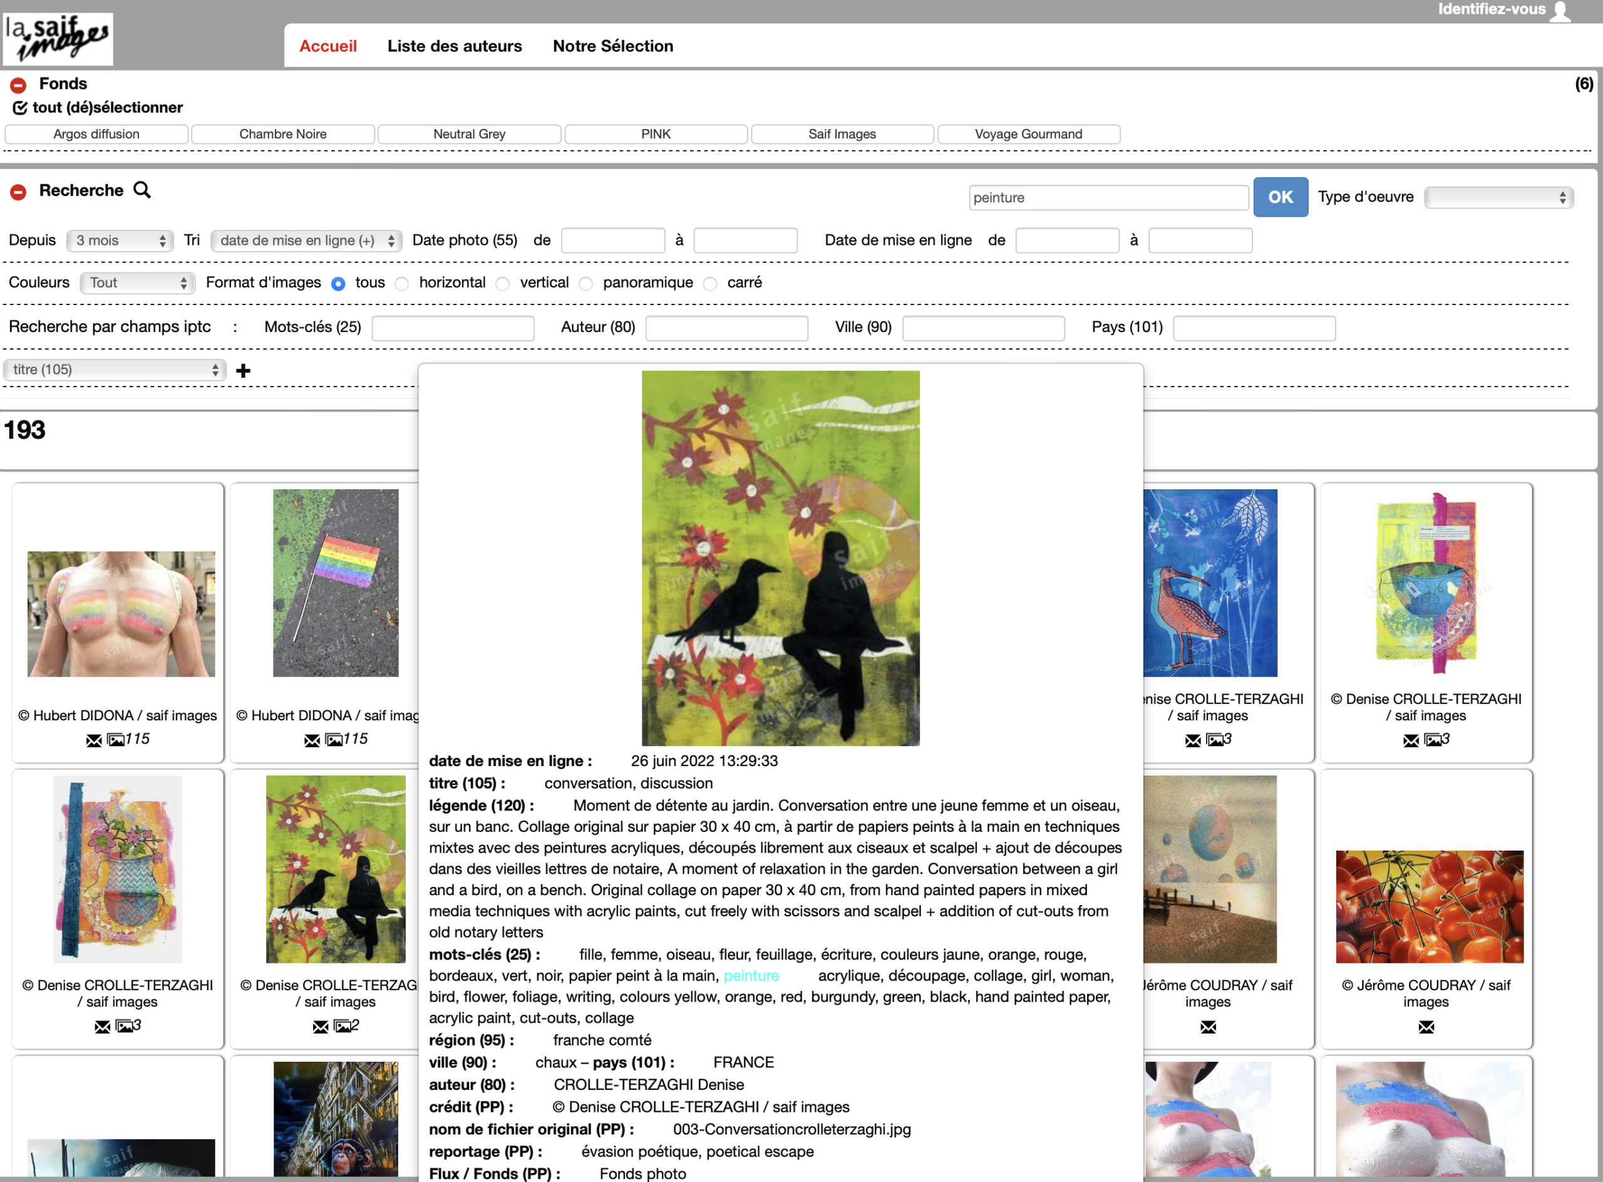Open 115-image series icon under first Hubert DIDONA thumbnail
The width and height of the screenshot is (1603, 1182).
(x=115, y=740)
